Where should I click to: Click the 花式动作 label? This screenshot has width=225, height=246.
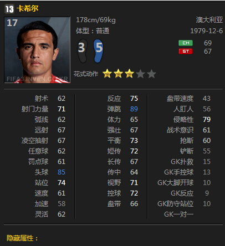(86, 74)
